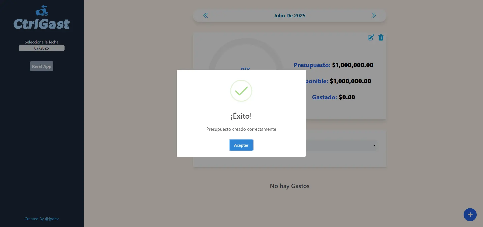This screenshot has height=227, width=483.
Task: Click the ¡Éxito! dialog title
Action: click(241, 116)
